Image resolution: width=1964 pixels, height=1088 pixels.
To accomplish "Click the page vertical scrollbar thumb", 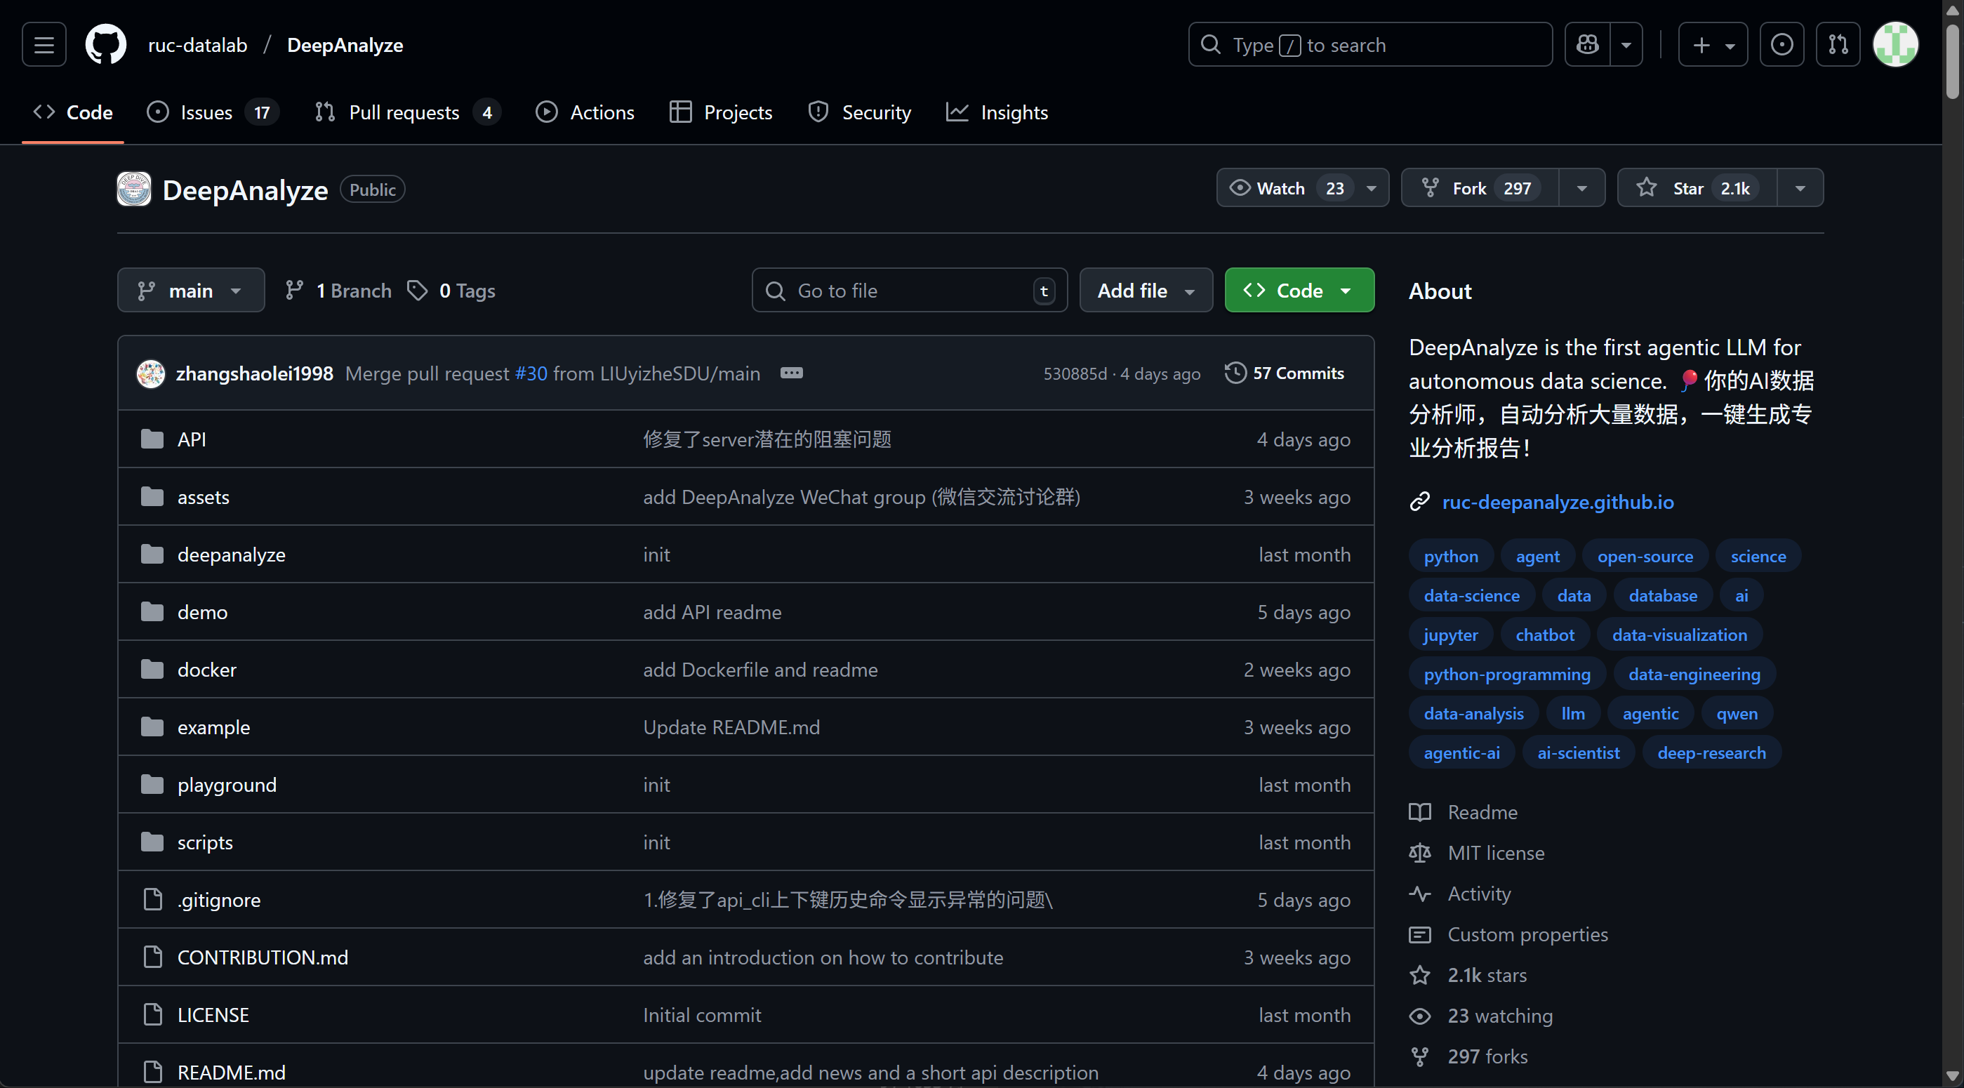I will pyautogui.click(x=1953, y=61).
